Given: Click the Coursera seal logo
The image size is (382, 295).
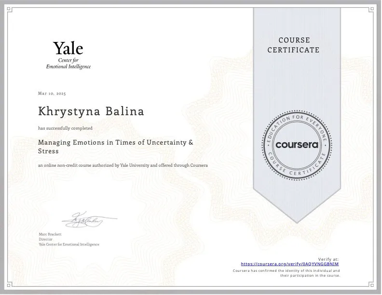Looking at the screenshot, I should [297, 145].
